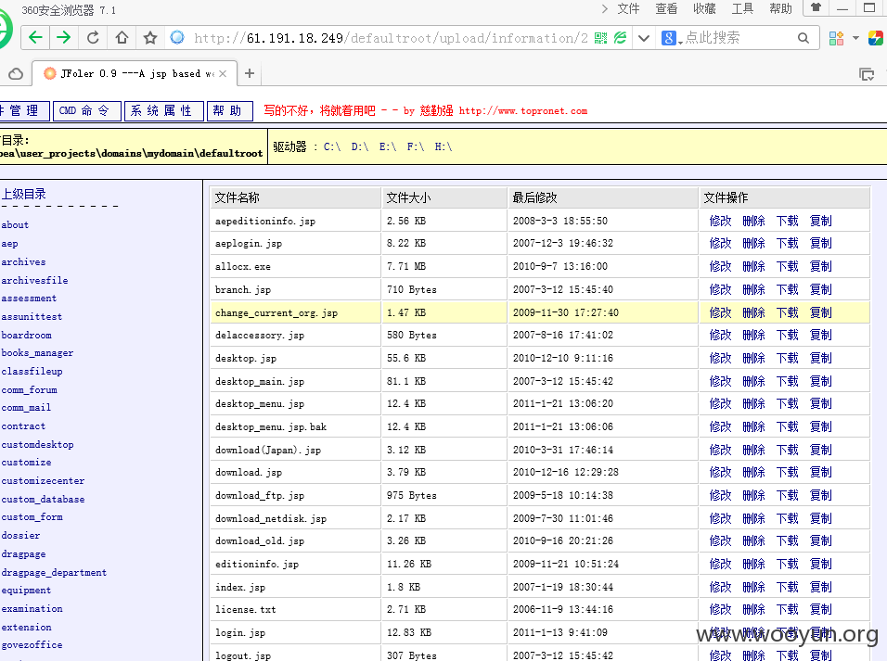Click the CMD 命令 button
Image resolution: width=887 pixels, height=661 pixels.
coord(88,111)
